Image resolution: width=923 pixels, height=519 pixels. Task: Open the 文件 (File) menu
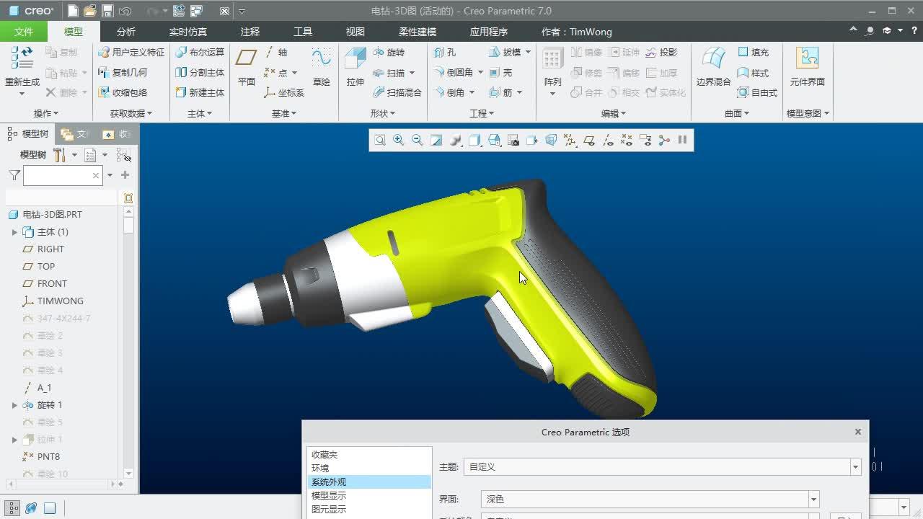[x=24, y=32]
